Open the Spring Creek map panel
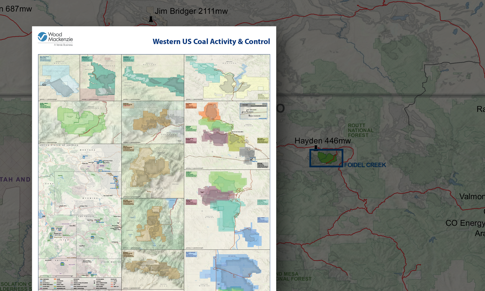 pyautogui.click(x=227, y=78)
